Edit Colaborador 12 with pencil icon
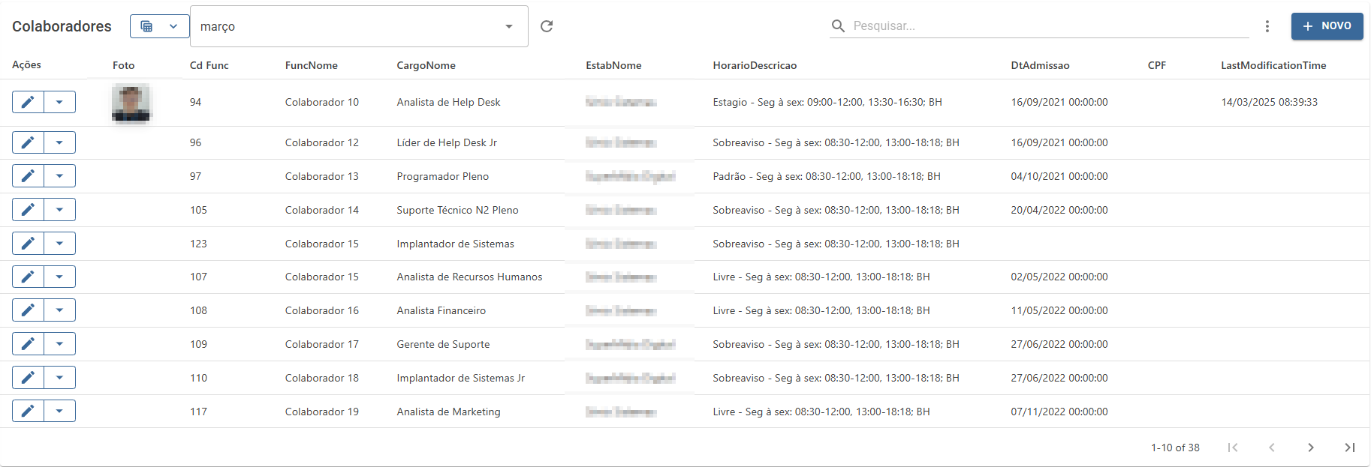 (28, 142)
